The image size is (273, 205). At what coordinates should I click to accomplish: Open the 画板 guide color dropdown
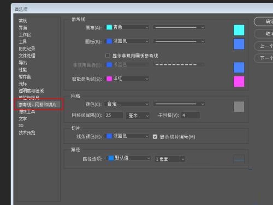point(127,41)
